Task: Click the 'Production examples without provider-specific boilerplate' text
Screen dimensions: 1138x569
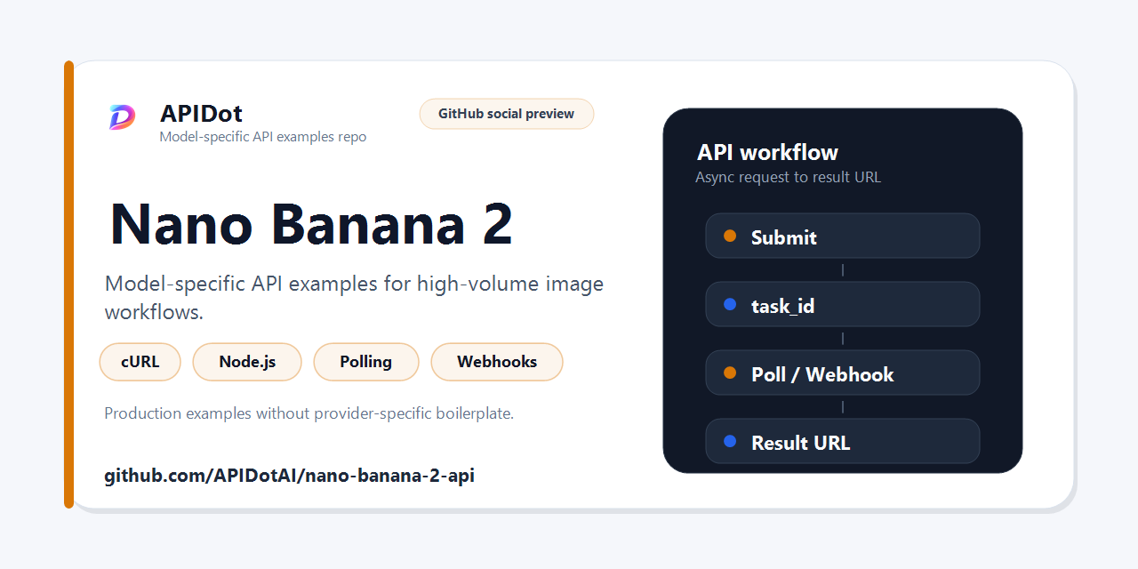Action: pyautogui.click(x=309, y=413)
